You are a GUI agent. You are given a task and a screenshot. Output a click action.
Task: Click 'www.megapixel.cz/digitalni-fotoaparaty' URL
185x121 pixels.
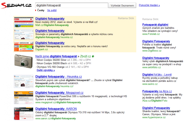pos(58,102)
